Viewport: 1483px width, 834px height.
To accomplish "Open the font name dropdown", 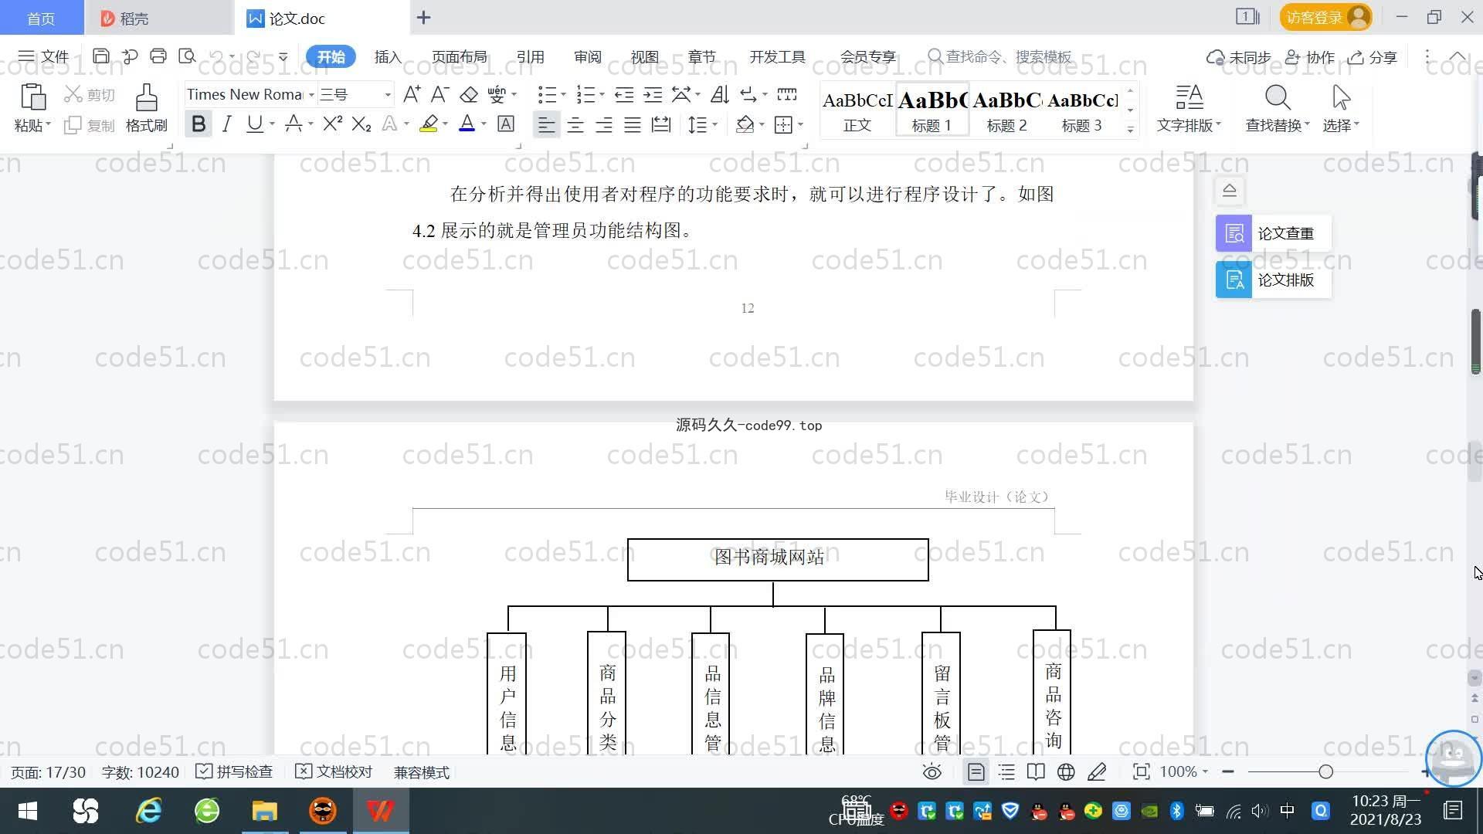I will pos(311,95).
